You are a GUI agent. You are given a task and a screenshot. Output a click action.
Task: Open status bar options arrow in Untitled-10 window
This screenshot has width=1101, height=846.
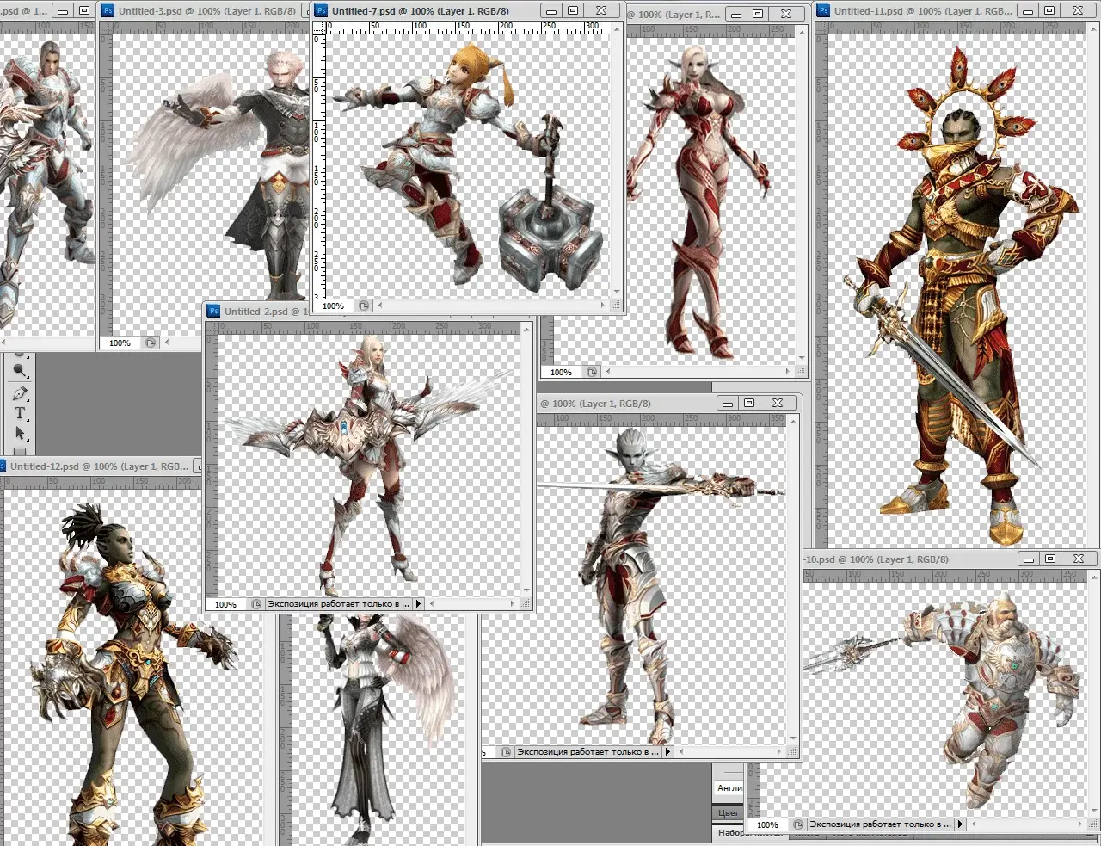point(961,824)
